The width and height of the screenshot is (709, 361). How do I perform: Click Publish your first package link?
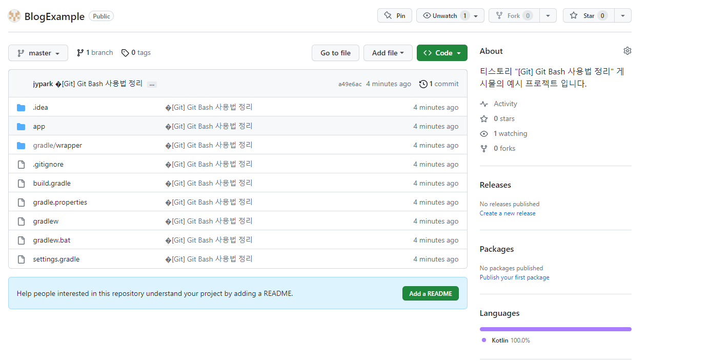pos(514,277)
